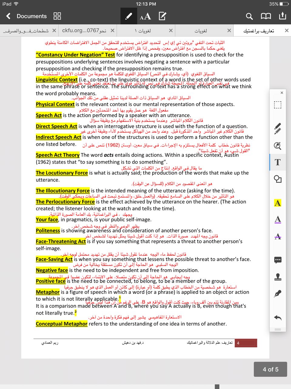Tap the highlighted "Conceptual Metaphor" term
The image size is (291, 389).
tap(62, 324)
